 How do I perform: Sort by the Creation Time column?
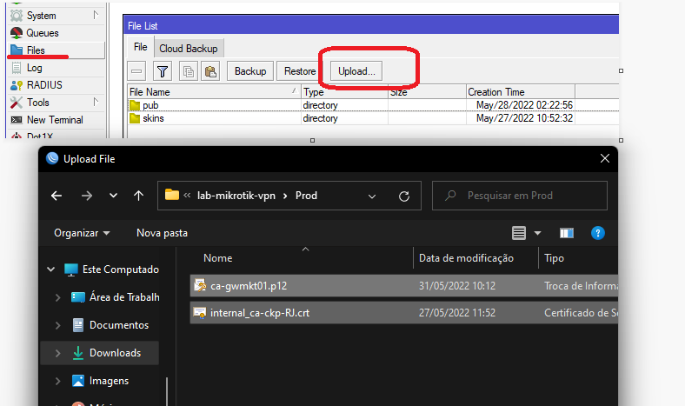[521, 92]
